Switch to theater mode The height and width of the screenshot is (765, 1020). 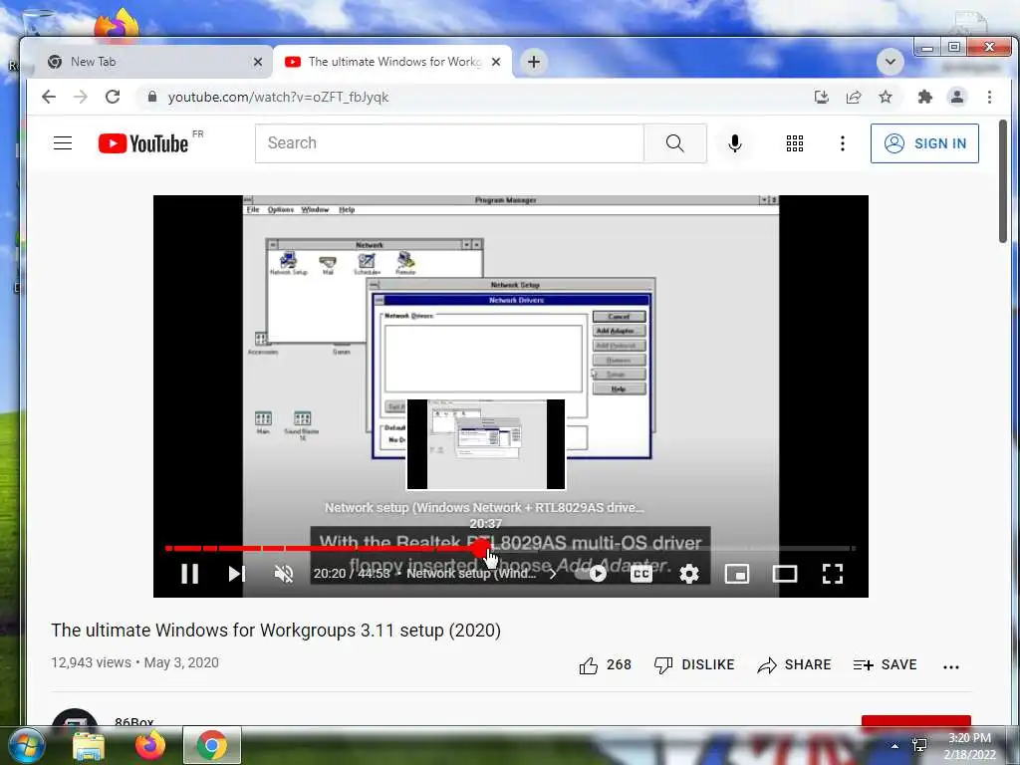coord(785,573)
